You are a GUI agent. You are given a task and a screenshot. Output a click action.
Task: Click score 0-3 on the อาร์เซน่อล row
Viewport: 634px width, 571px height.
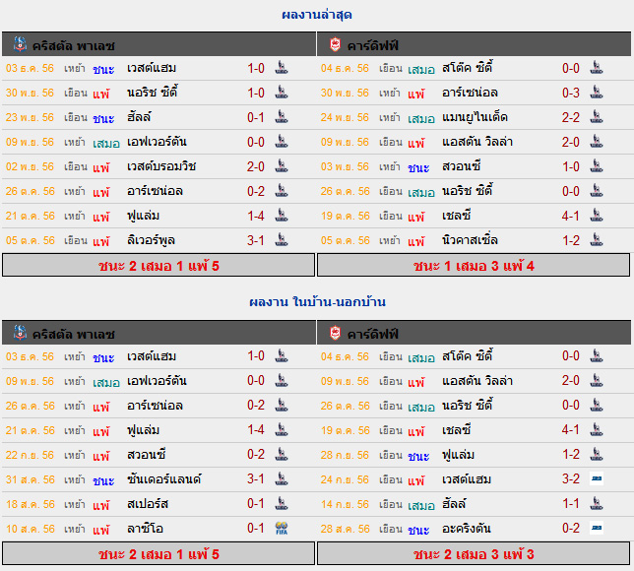click(571, 93)
